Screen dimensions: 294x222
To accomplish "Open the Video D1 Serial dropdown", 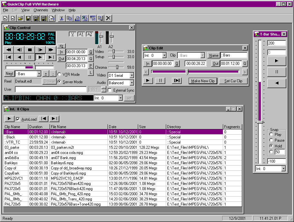I will click(132, 75).
